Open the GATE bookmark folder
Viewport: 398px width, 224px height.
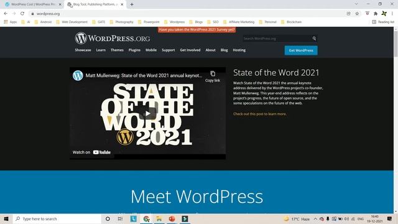pyautogui.click(x=98, y=22)
